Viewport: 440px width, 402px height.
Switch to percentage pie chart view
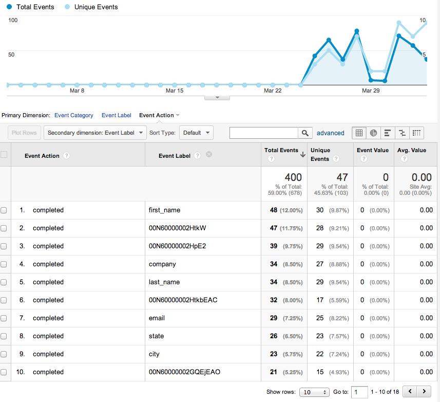click(373, 133)
